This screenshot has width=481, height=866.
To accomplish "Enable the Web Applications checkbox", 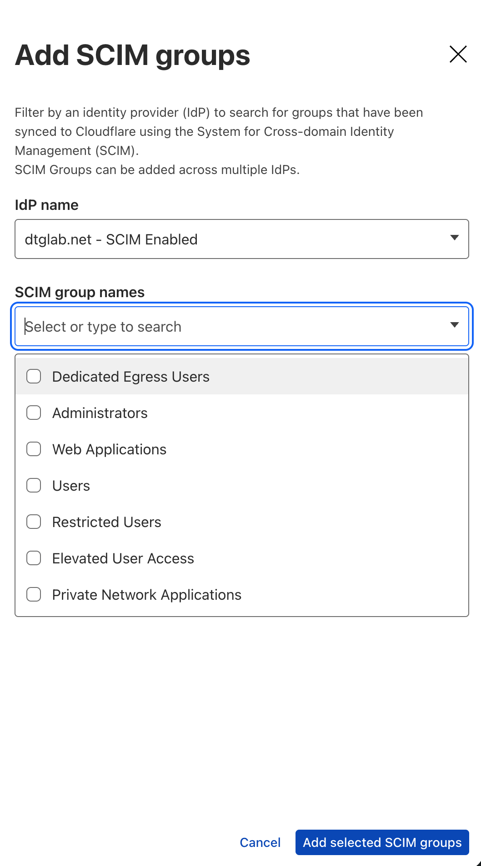I will tap(34, 449).
